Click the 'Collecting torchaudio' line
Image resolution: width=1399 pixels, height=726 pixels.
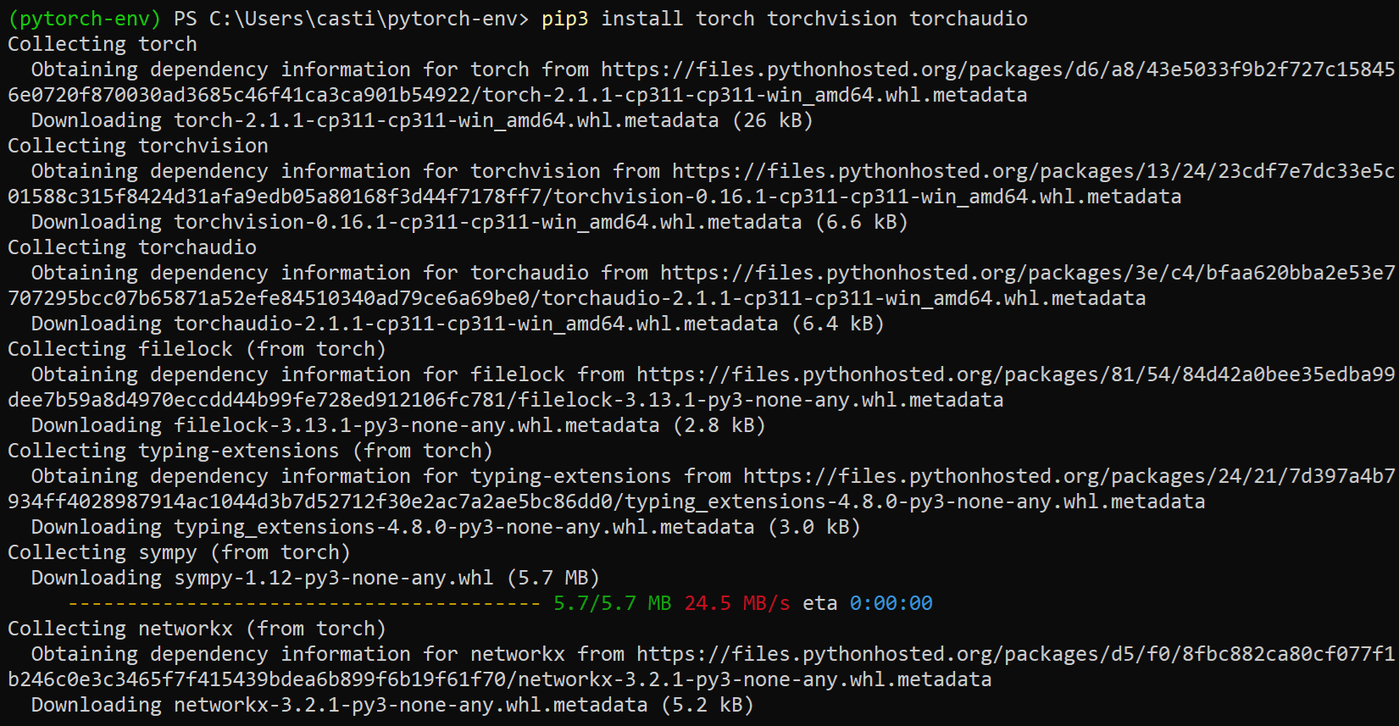tap(132, 247)
